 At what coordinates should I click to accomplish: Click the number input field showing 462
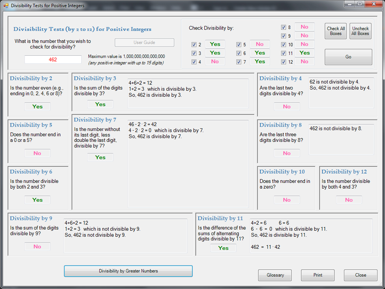click(53, 60)
